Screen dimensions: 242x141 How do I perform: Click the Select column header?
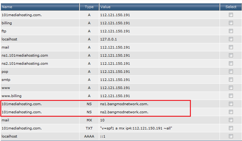(231, 7)
